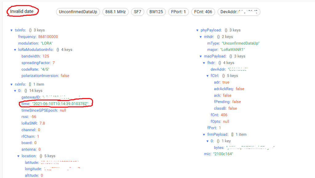
Task: Click the FPort: 1 chip
Action: pos(178,12)
